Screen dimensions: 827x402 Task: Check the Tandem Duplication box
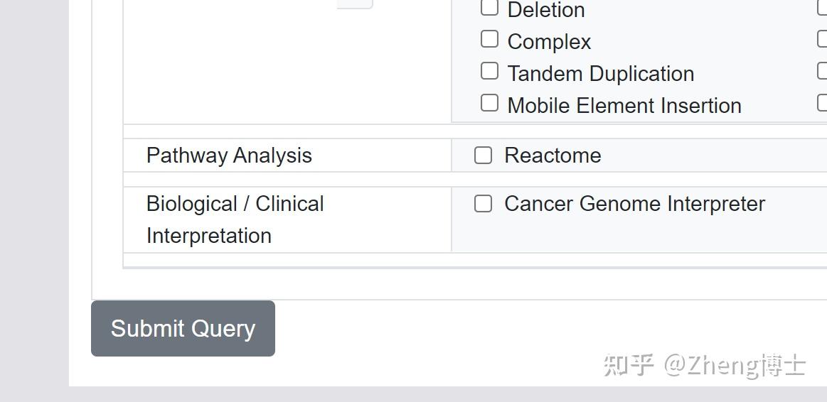(489, 71)
